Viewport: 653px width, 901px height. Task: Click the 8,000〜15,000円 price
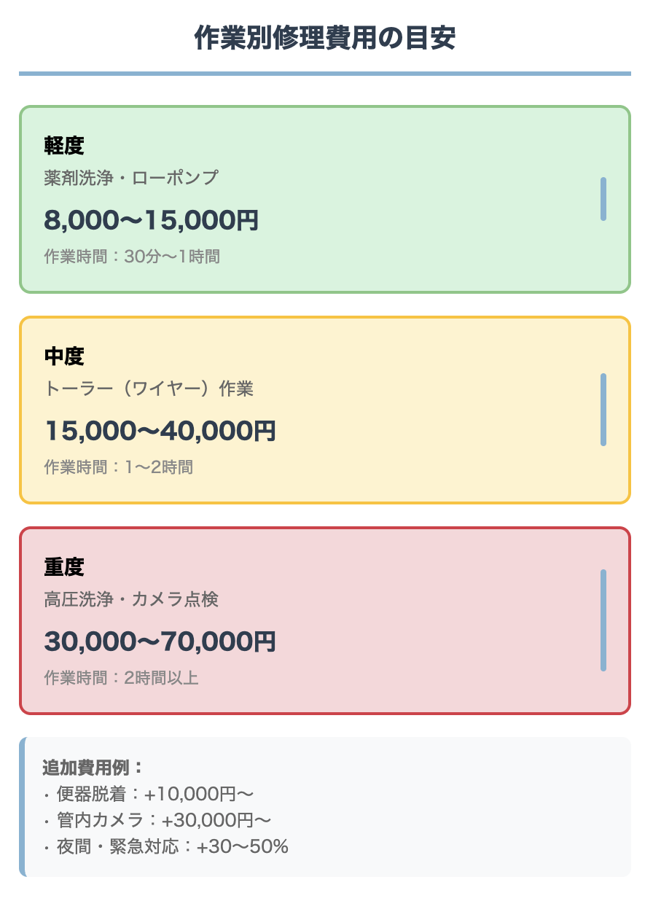(152, 220)
